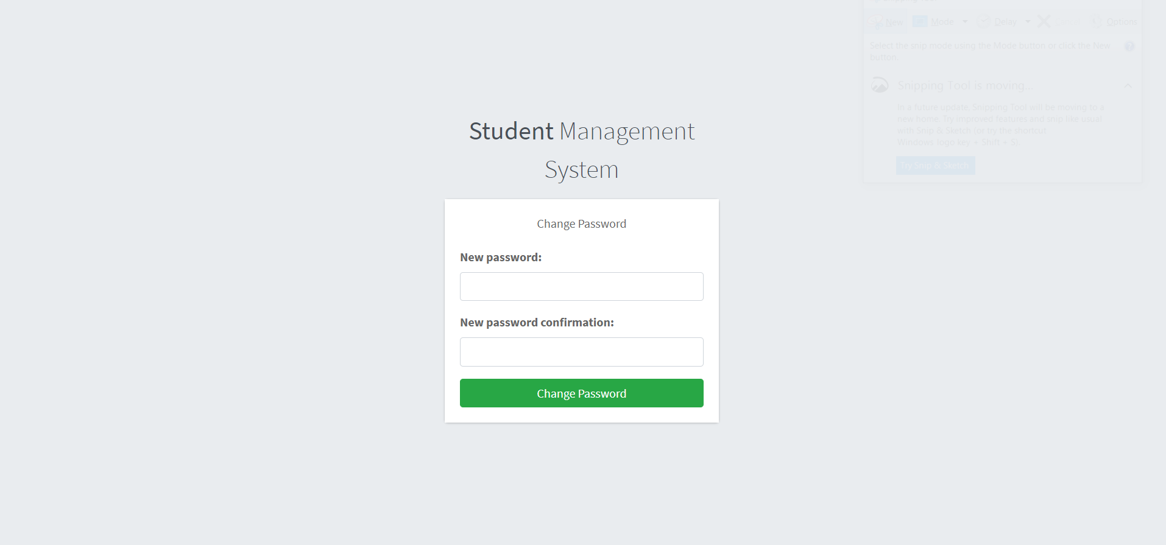Image resolution: width=1166 pixels, height=545 pixels.
Task: Select the Options menu item
Action: coord(1122,21)
